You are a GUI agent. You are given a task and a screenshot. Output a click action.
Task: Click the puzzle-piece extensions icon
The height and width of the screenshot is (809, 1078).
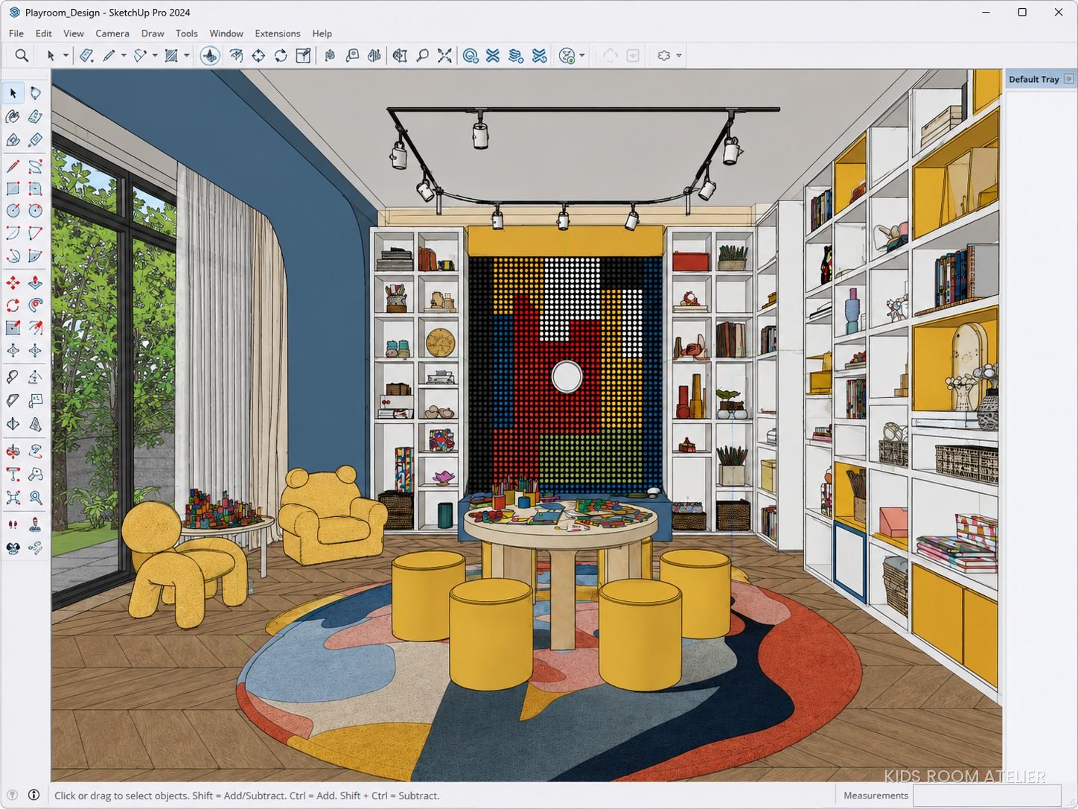pos(664,55)
